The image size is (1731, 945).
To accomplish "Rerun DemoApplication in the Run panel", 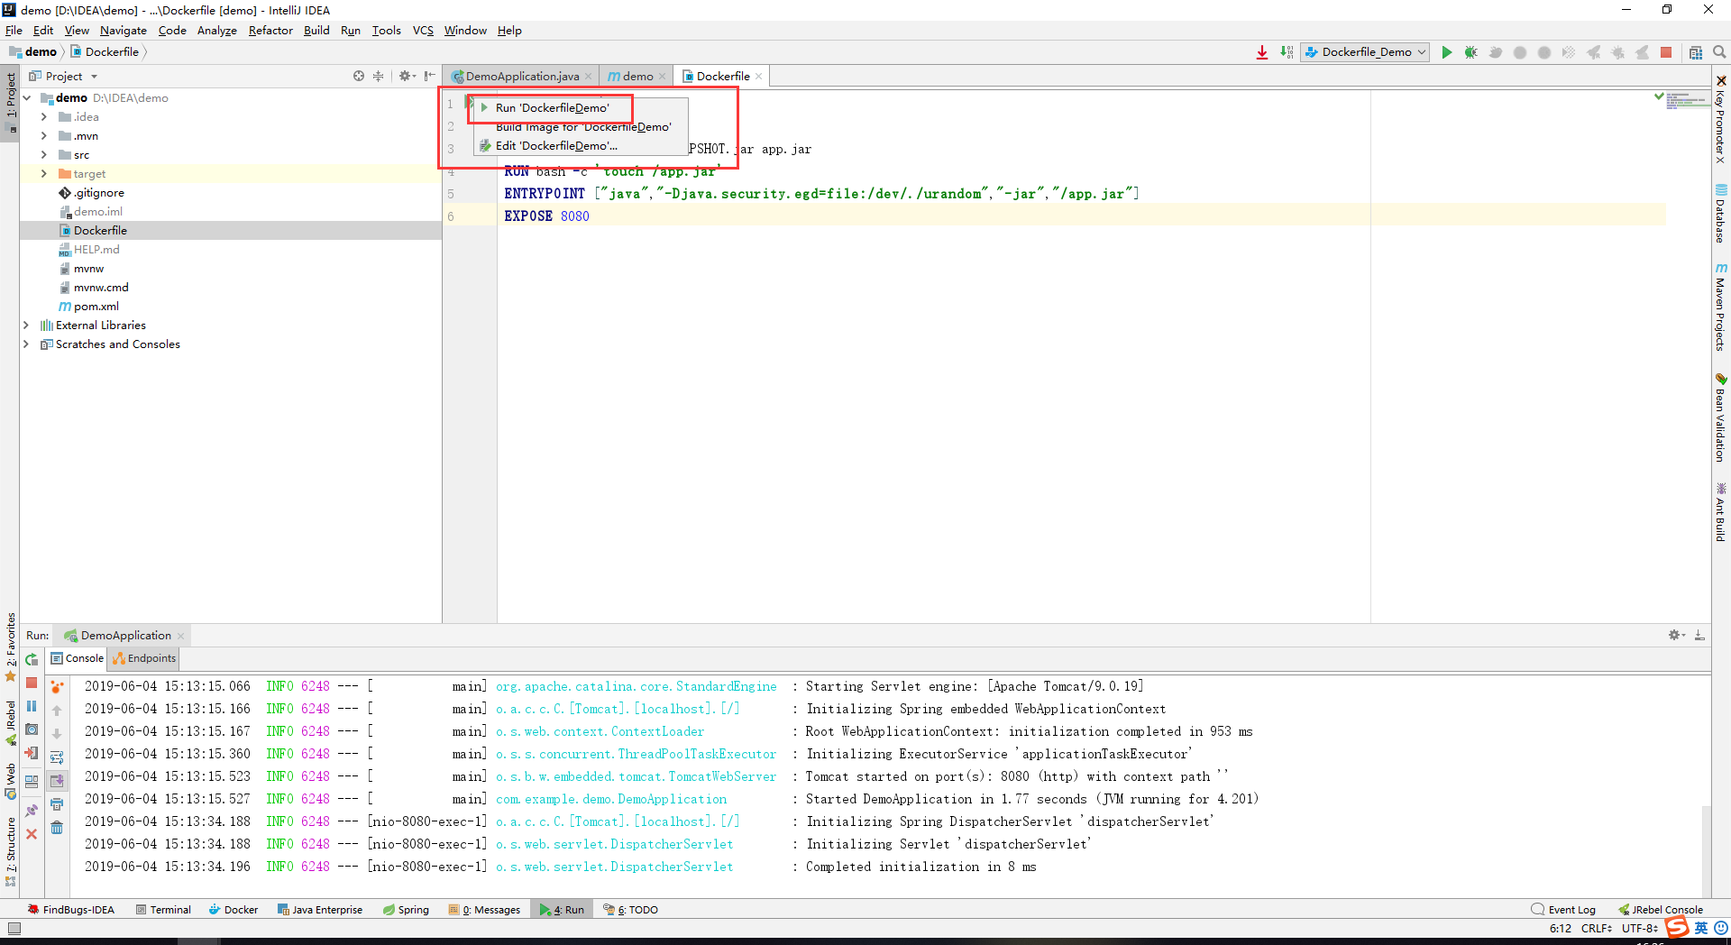I will click(x=32, y=660).
